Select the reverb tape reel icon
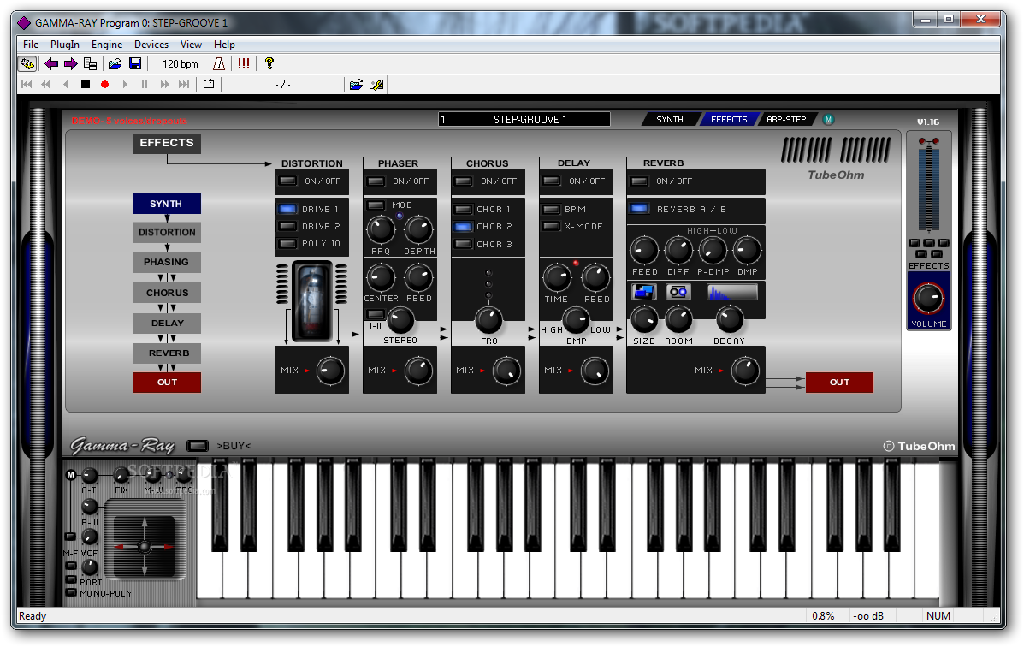 [678, 292]
